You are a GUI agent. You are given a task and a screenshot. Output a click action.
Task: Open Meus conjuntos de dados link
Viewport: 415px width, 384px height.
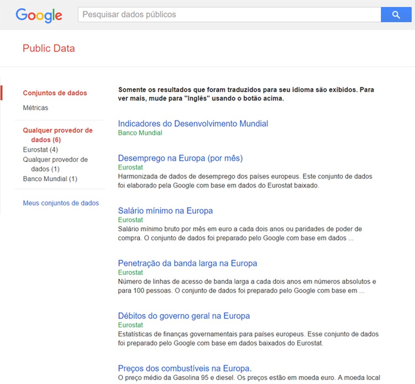61,203
